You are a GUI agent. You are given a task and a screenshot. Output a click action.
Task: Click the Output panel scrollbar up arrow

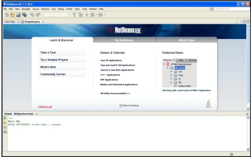248,118
